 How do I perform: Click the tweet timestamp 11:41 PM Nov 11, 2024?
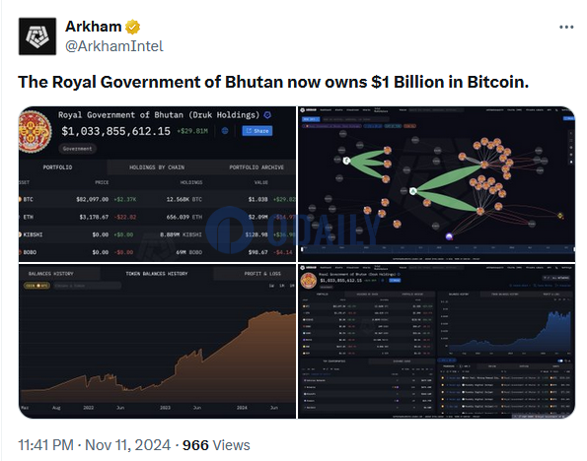pos(95,445)
